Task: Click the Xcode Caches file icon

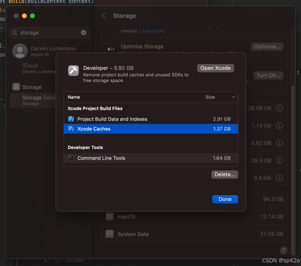Action: [x=71, y=129]
